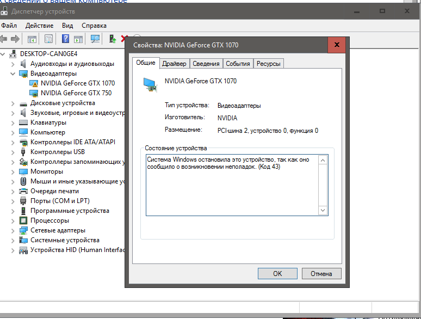Select NVIDIA GeForce GTX 750 tree item
421x319 pixels.
(76, 93)
